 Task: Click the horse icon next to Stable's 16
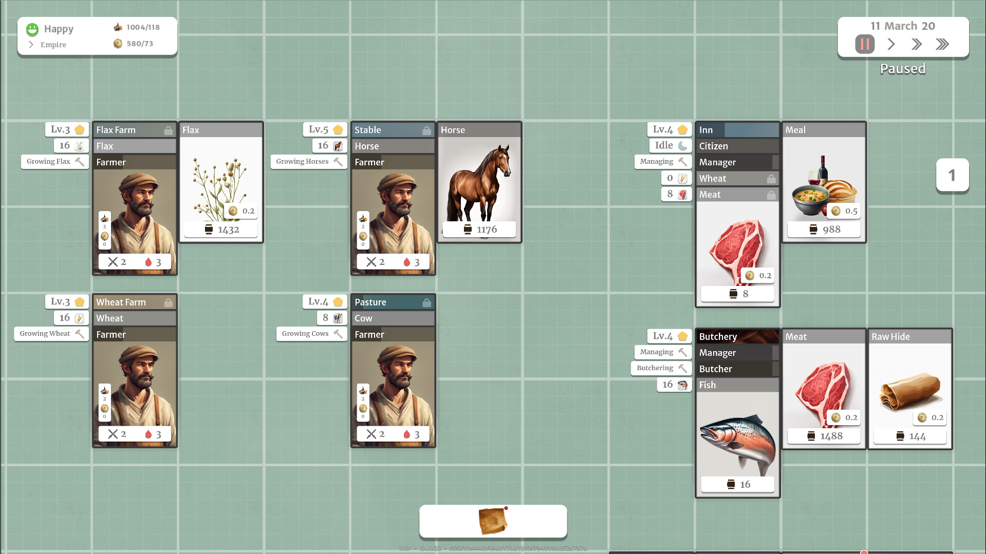click(x=338, y=146)
